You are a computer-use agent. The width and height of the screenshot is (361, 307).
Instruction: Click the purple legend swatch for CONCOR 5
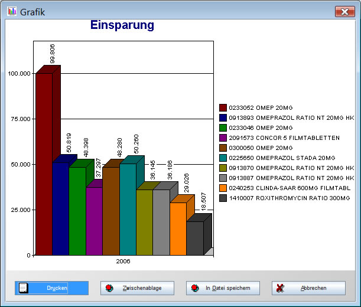point(223,138)
